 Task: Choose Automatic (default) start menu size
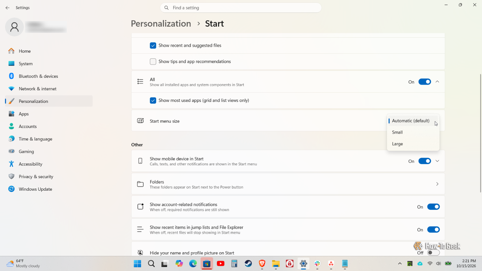click(413, 121)
